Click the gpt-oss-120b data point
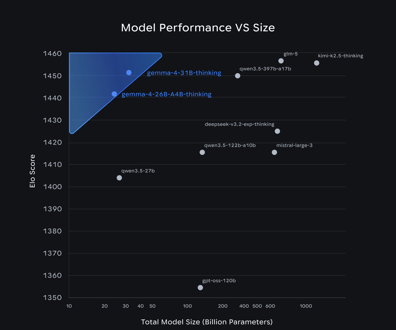The height and width of the screenshot is (330, 396). (200, 288)
